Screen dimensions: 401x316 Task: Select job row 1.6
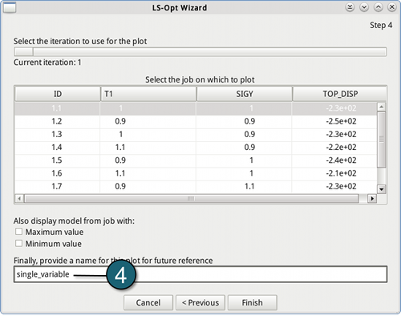coord(196,173)
